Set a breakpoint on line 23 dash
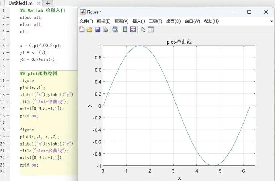The image size is (275, 181). [x=8, y=165]
